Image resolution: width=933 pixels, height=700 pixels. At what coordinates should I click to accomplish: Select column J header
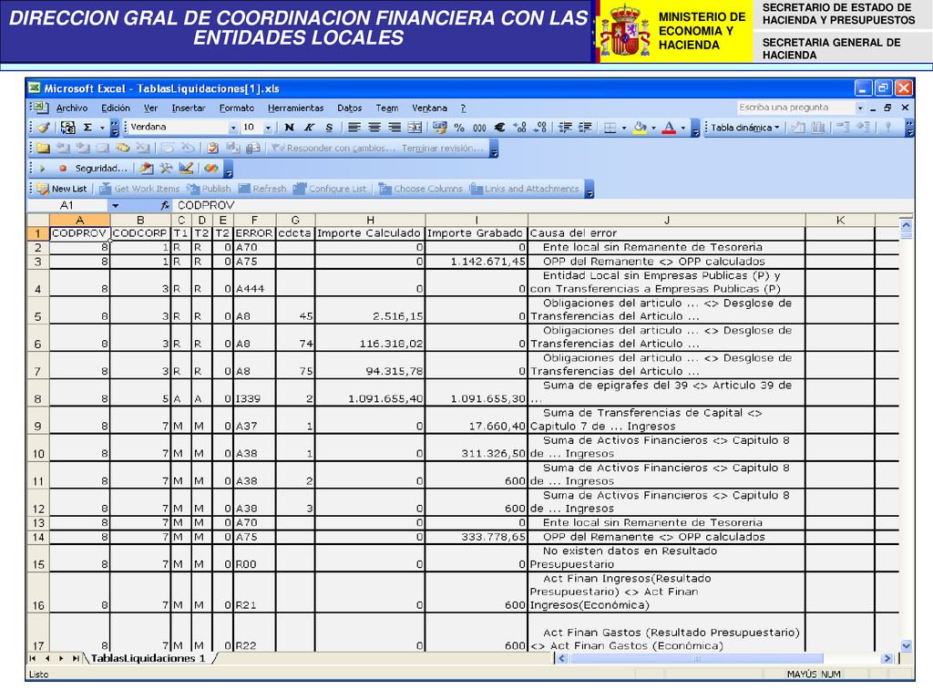666,221
